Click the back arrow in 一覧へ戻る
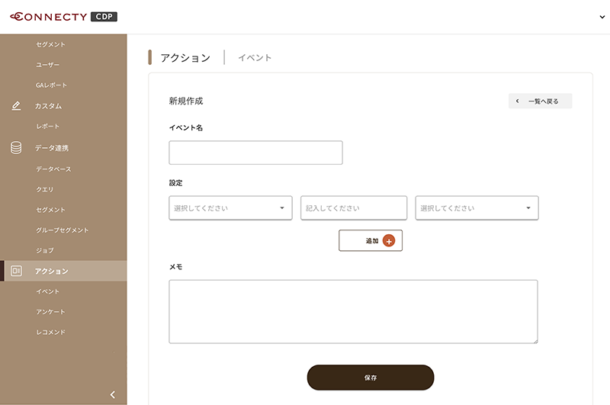The width and height of the screenshot is (610, 405). [518, 101]
